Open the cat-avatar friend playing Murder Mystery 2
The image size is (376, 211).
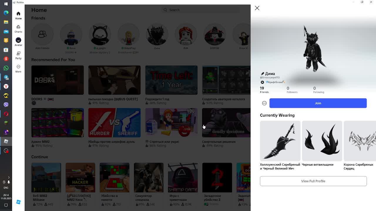[100, 34]
